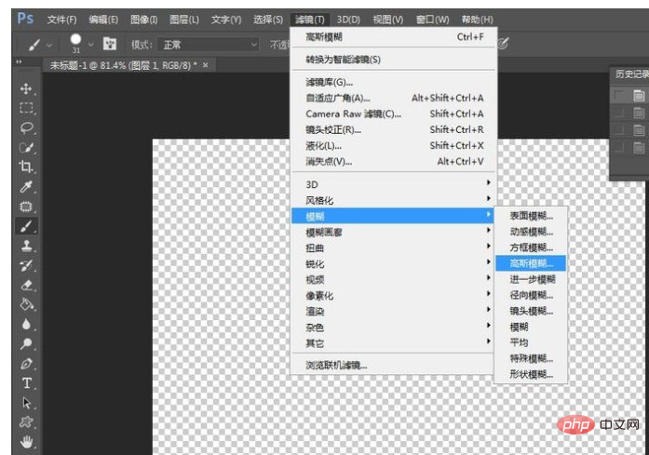
Task: Switch to 未标题-1 document tab
Action: pyautogui.click(x=123, y=65)
